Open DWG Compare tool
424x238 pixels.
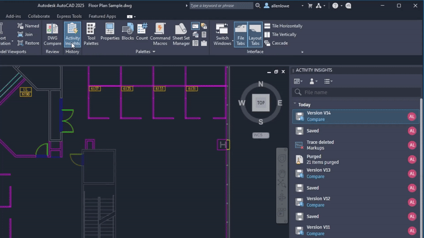click(x=52, y=34)
